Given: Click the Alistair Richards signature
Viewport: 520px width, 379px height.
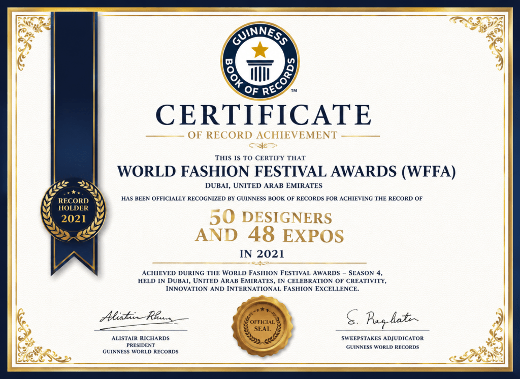Looking at the screenshot, I should click(x=144, y=320).
